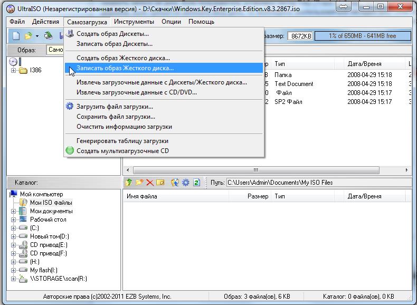Click the New folder icon in lower toolbar

click(x=139, y=183)
